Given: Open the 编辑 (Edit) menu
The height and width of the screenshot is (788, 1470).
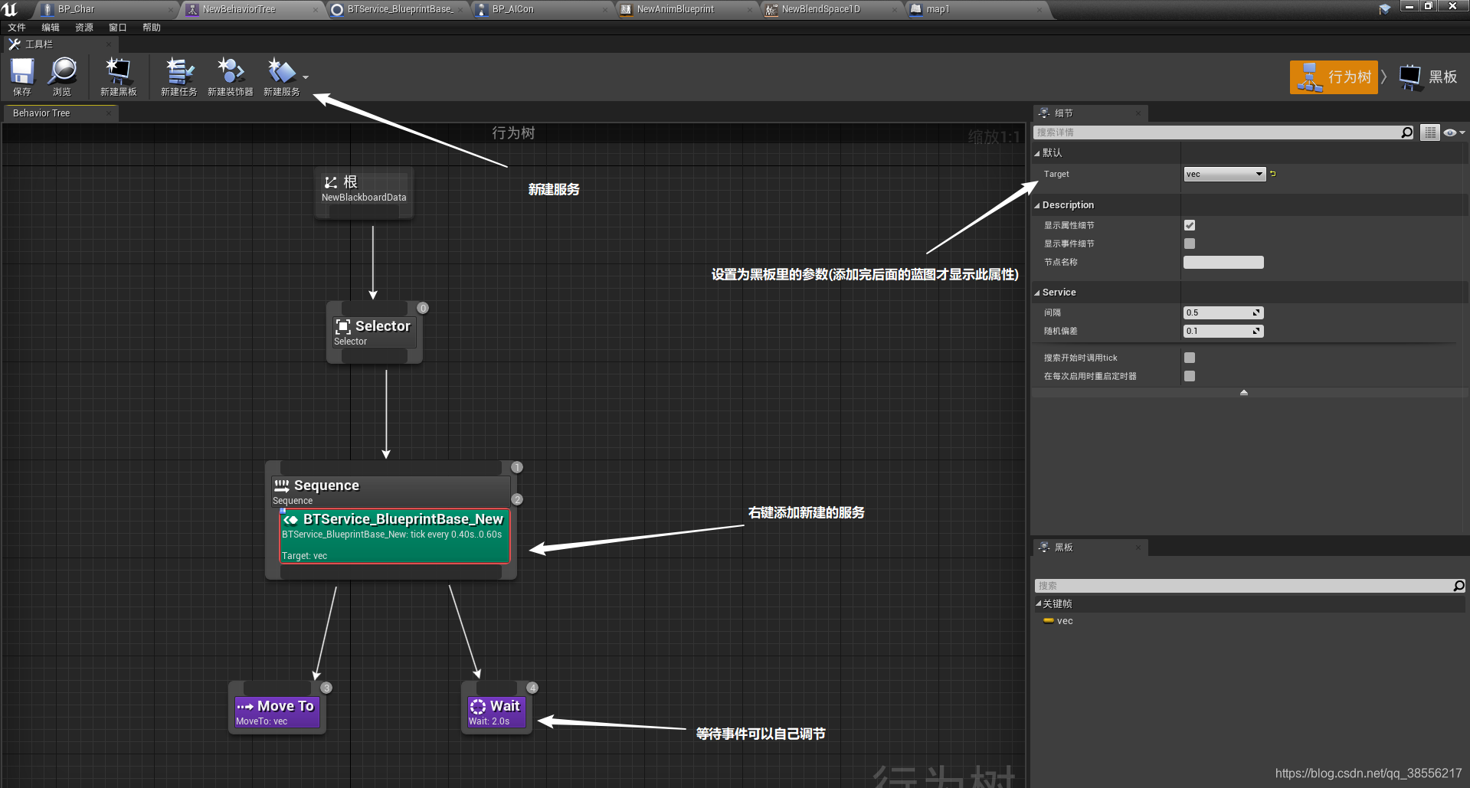Looking at the screenshot, I should pos(51,28).
